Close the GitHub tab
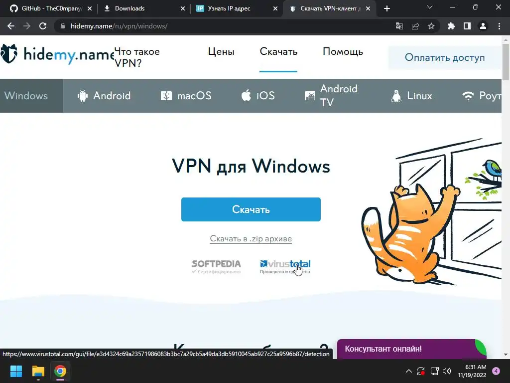 pyautogui.click(x=90, y=8)
